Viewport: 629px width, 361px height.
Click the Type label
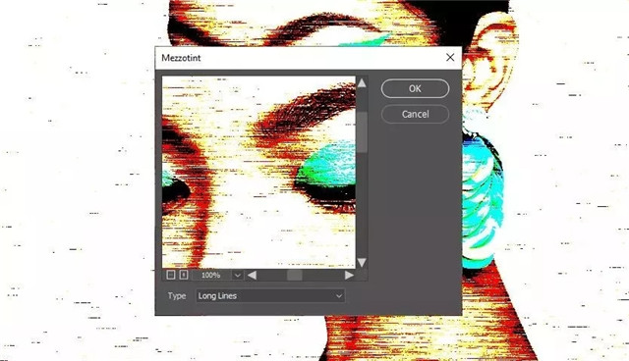[x=177, y=295]
